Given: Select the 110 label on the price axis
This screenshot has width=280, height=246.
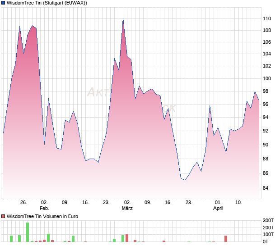Looking at the screenshot, I should 267,18.
